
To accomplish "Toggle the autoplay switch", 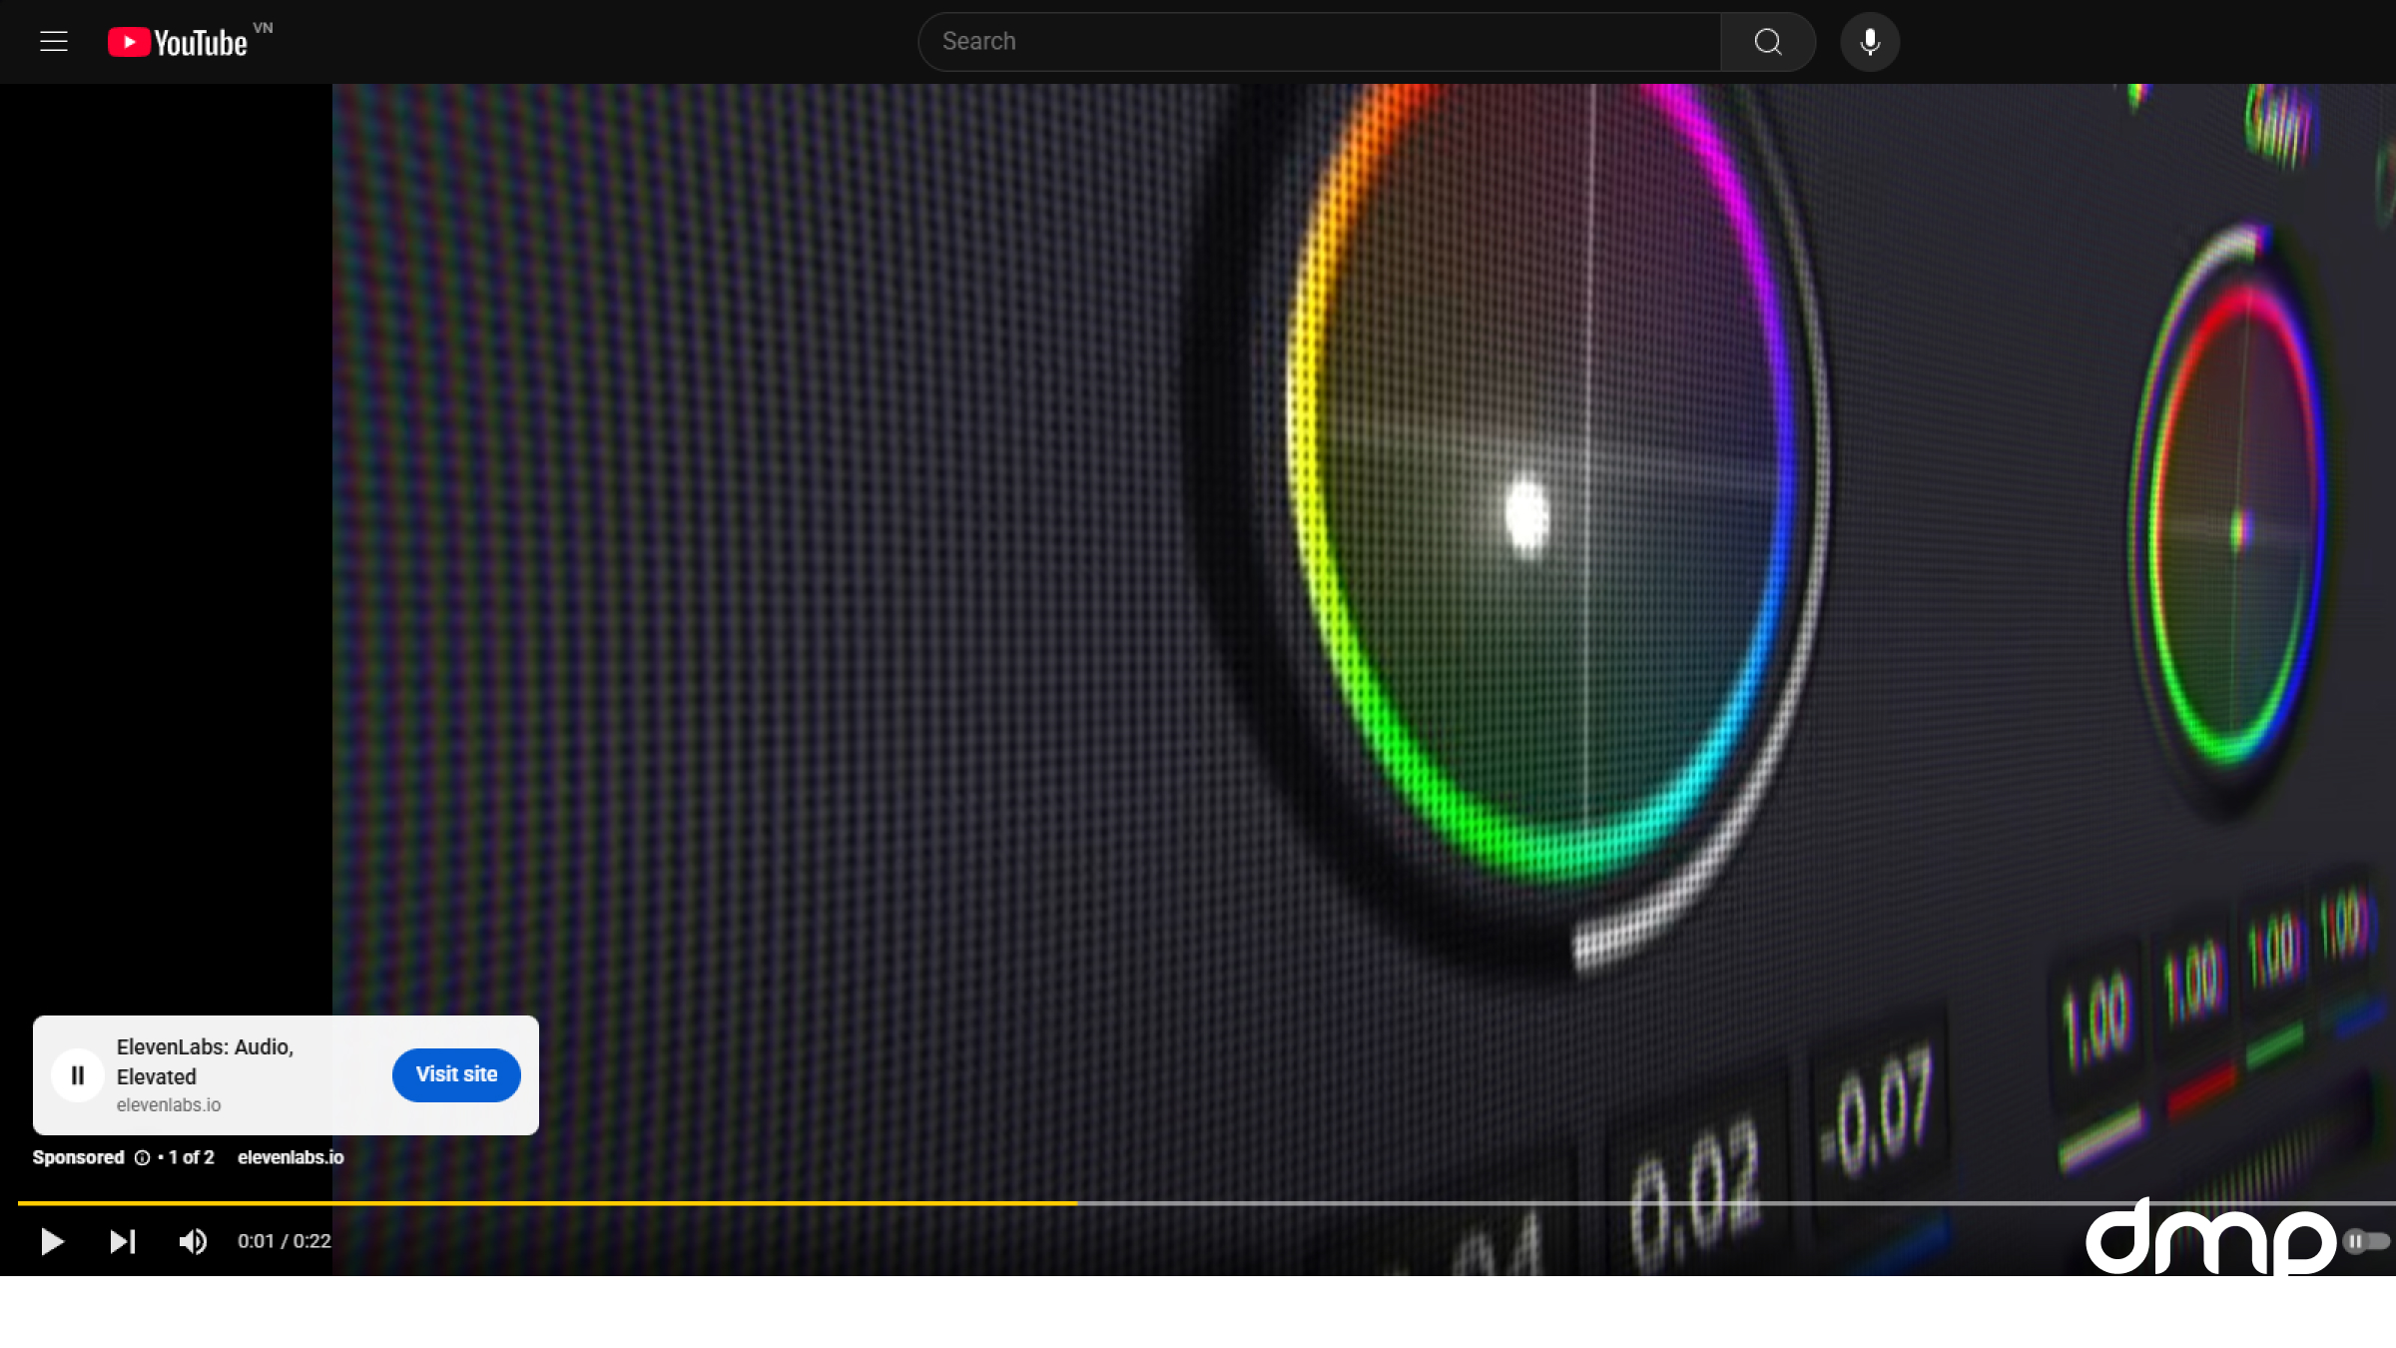I will pyautogui.click(x=2366, y=1241).
